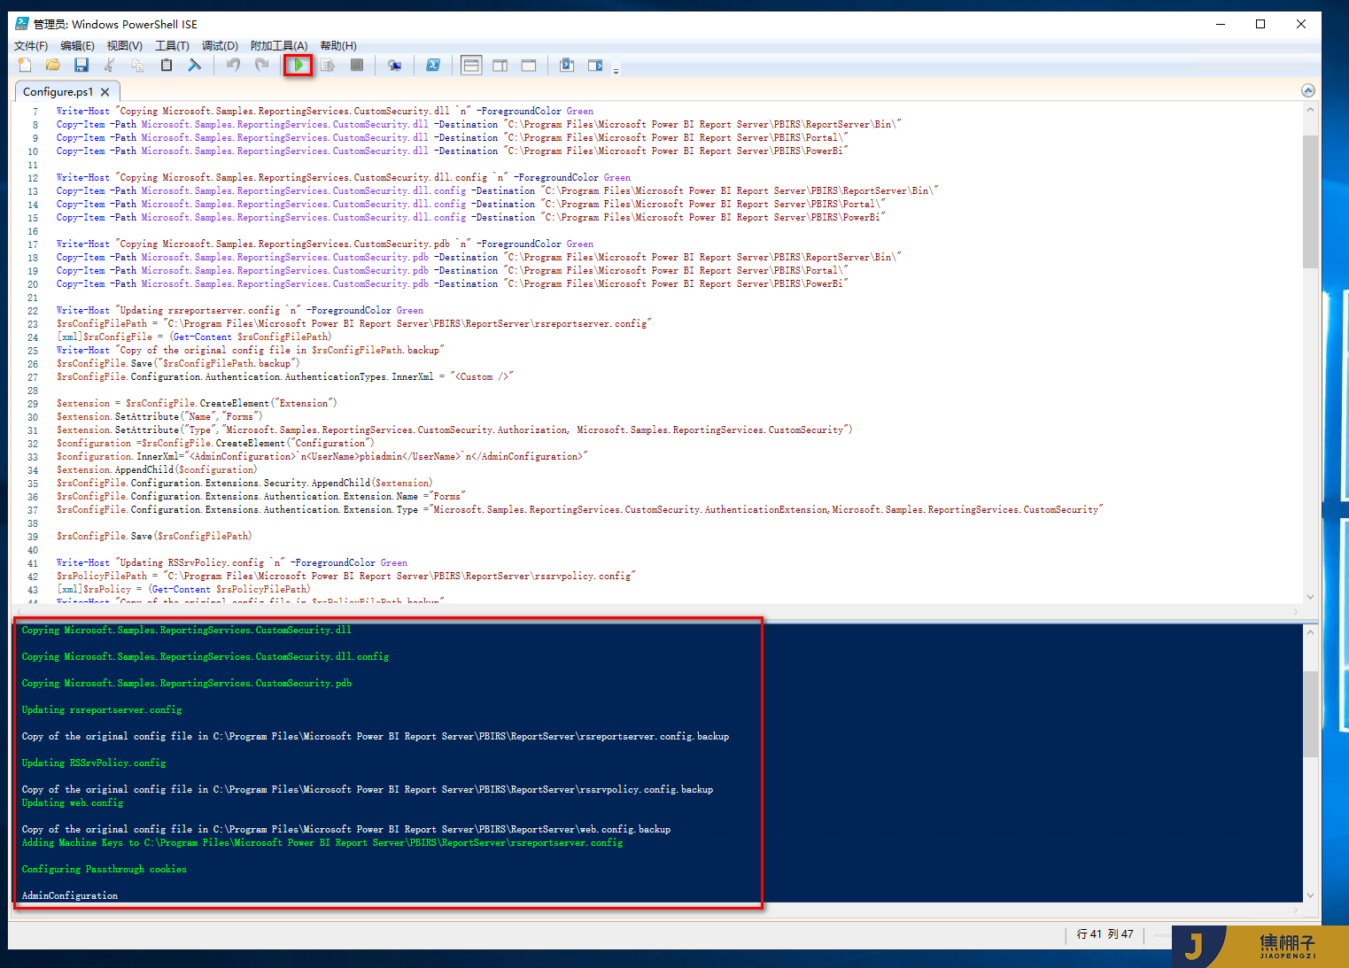This screenshot has height=968, width=1349.
Task: Select the Configure.ps1 tab
Action: coord(58,92)
